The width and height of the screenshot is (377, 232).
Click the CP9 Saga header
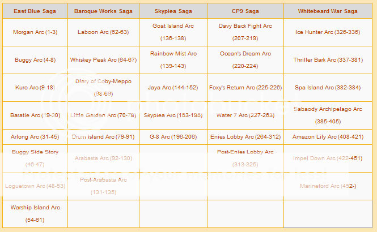tap(245, 11)
